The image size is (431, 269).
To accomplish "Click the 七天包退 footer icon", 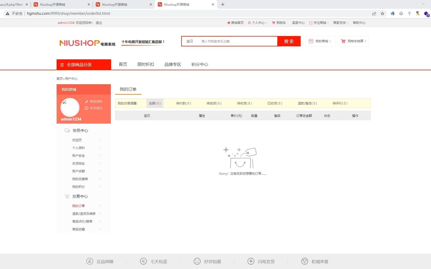I will [143, 261].
